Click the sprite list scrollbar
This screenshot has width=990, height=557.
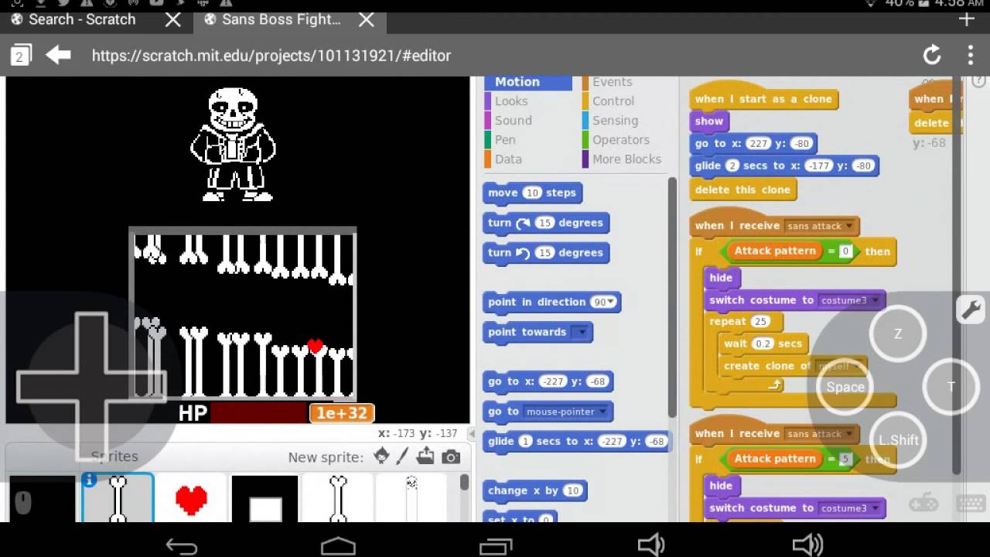click(464, 484)
